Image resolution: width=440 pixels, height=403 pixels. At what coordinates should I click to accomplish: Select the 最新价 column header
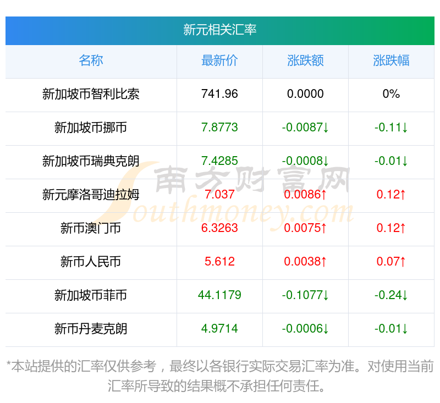[219, 60]
